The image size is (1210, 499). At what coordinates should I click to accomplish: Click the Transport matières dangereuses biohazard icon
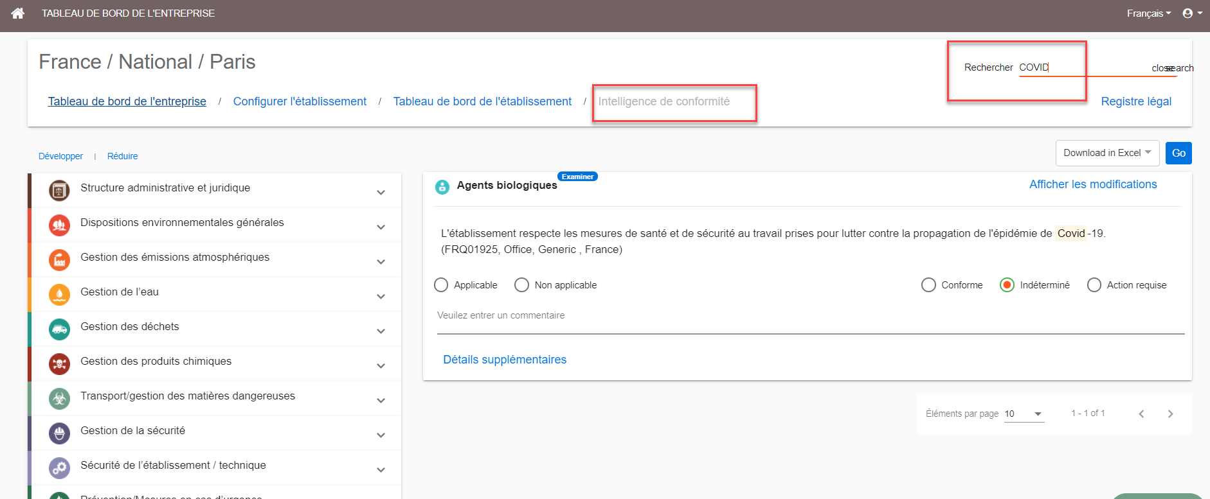[59, 398]
